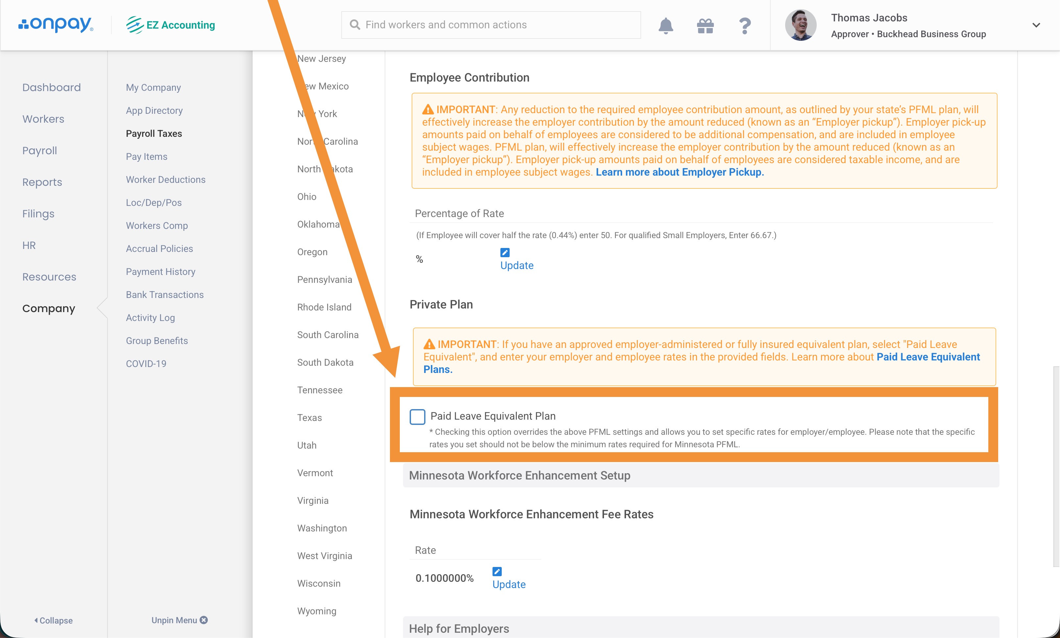This screenshot has width=1060, height=638.
Task: Click the OnPay logo
Action: pyautogui.click(x=56, y=25)
